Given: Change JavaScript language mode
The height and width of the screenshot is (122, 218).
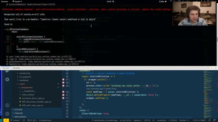Looking at the screenshot, I should [x=161, y=120].
